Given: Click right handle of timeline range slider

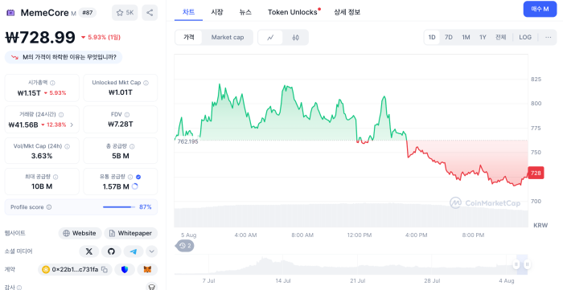Looking at the screenshot, I should click(527, 264).
